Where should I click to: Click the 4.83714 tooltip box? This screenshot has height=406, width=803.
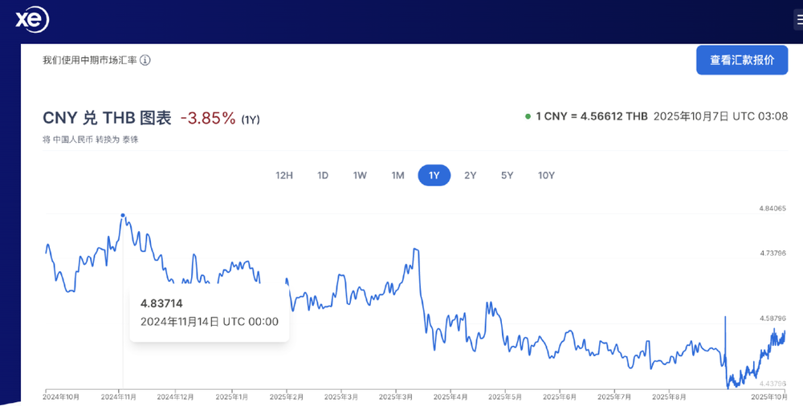tap(209, 313)
